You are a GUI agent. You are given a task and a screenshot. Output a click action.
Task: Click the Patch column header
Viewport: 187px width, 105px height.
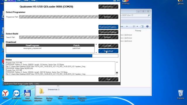tap(77, 45)
